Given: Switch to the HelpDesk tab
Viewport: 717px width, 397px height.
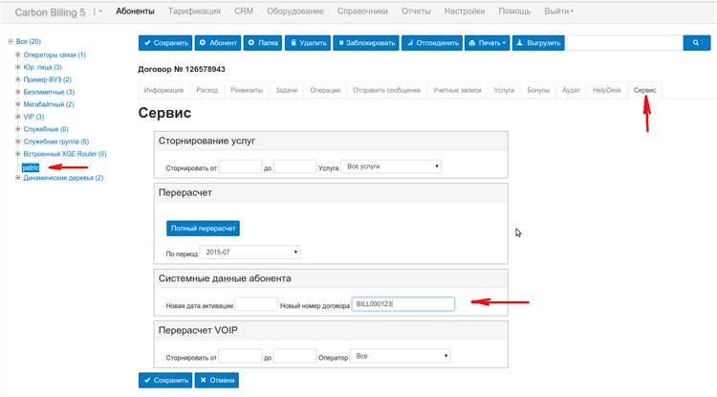Looking at the screenshot, I should coord(607,90).
